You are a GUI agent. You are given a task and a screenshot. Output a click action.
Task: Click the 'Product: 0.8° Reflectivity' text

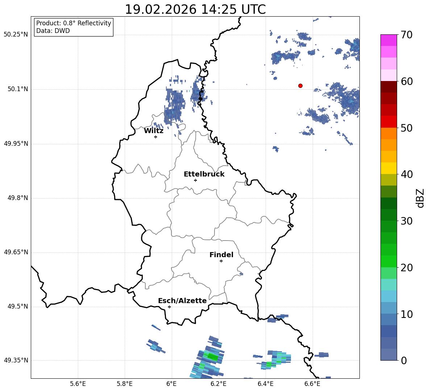pyautogui.click(x=74, y=23)
